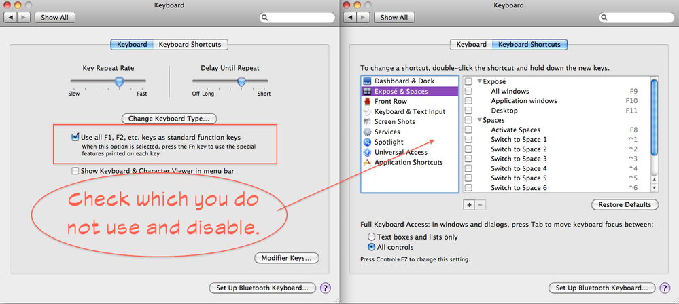This screenshot has width=679, height=304.
Task: Open Keyboard Shortcuts tab in left window
Action: (190, 45)
